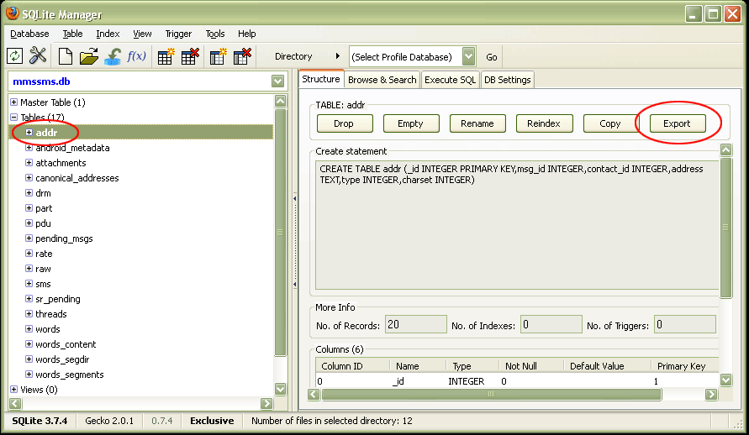Click the No. of Records field
The image size is (749, 435).
click(x=415, y=324)
